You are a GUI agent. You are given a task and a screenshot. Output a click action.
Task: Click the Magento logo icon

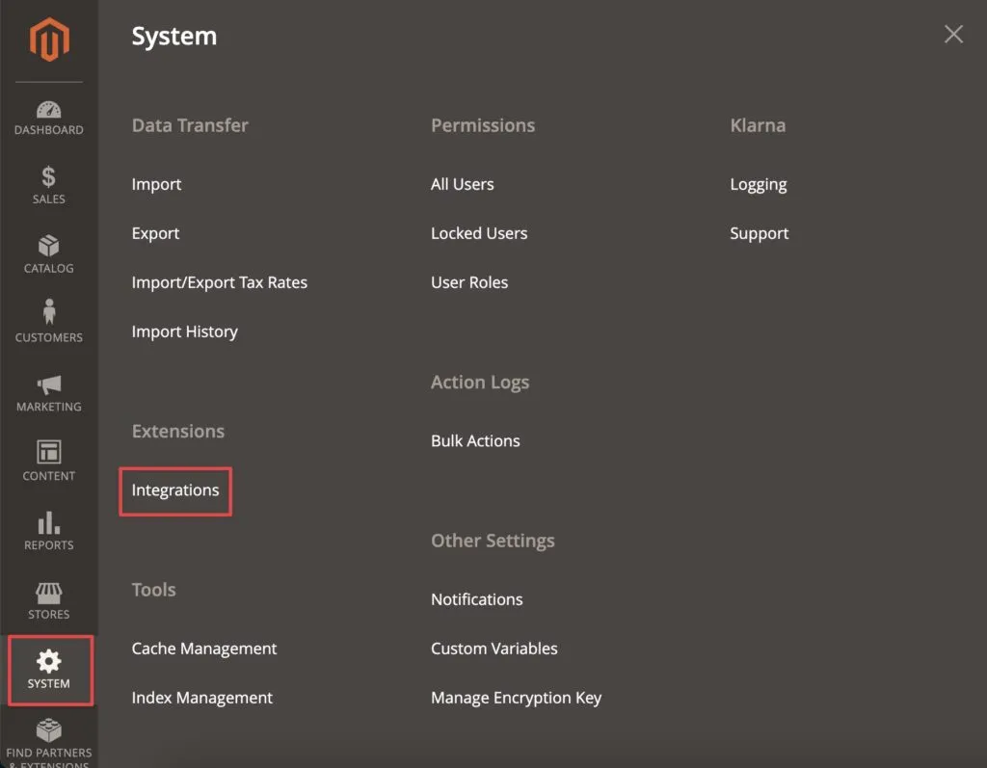tap(49, 40)
